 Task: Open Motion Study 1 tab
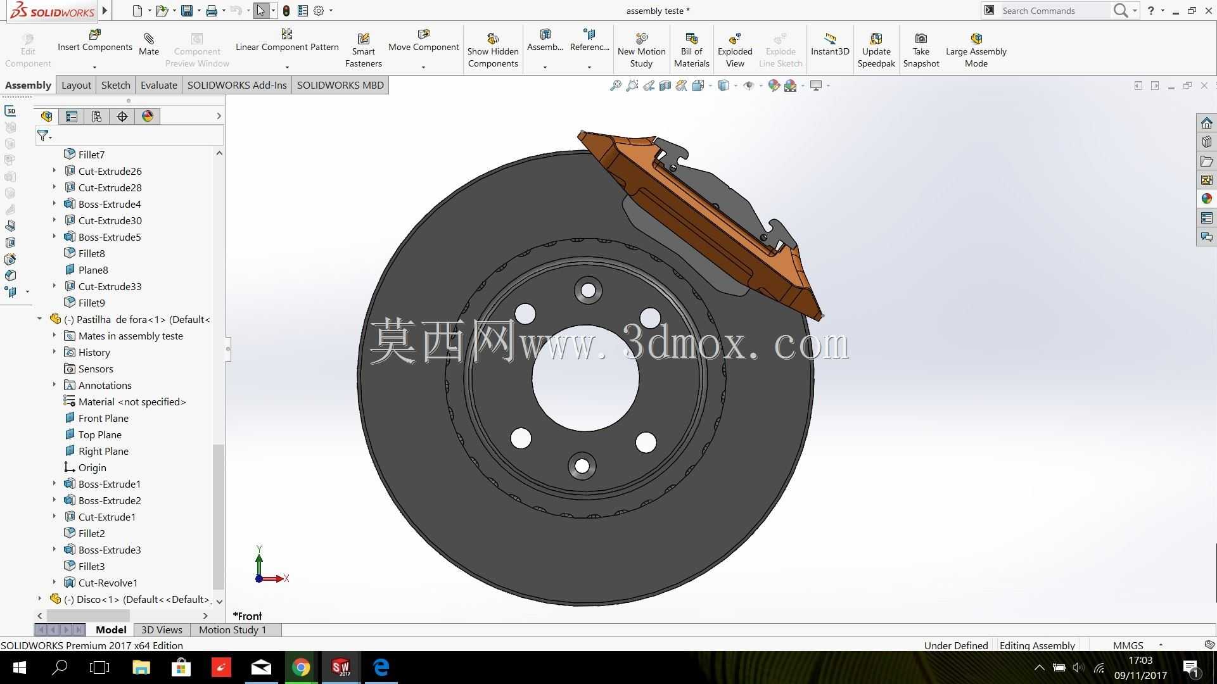[233, 630]
